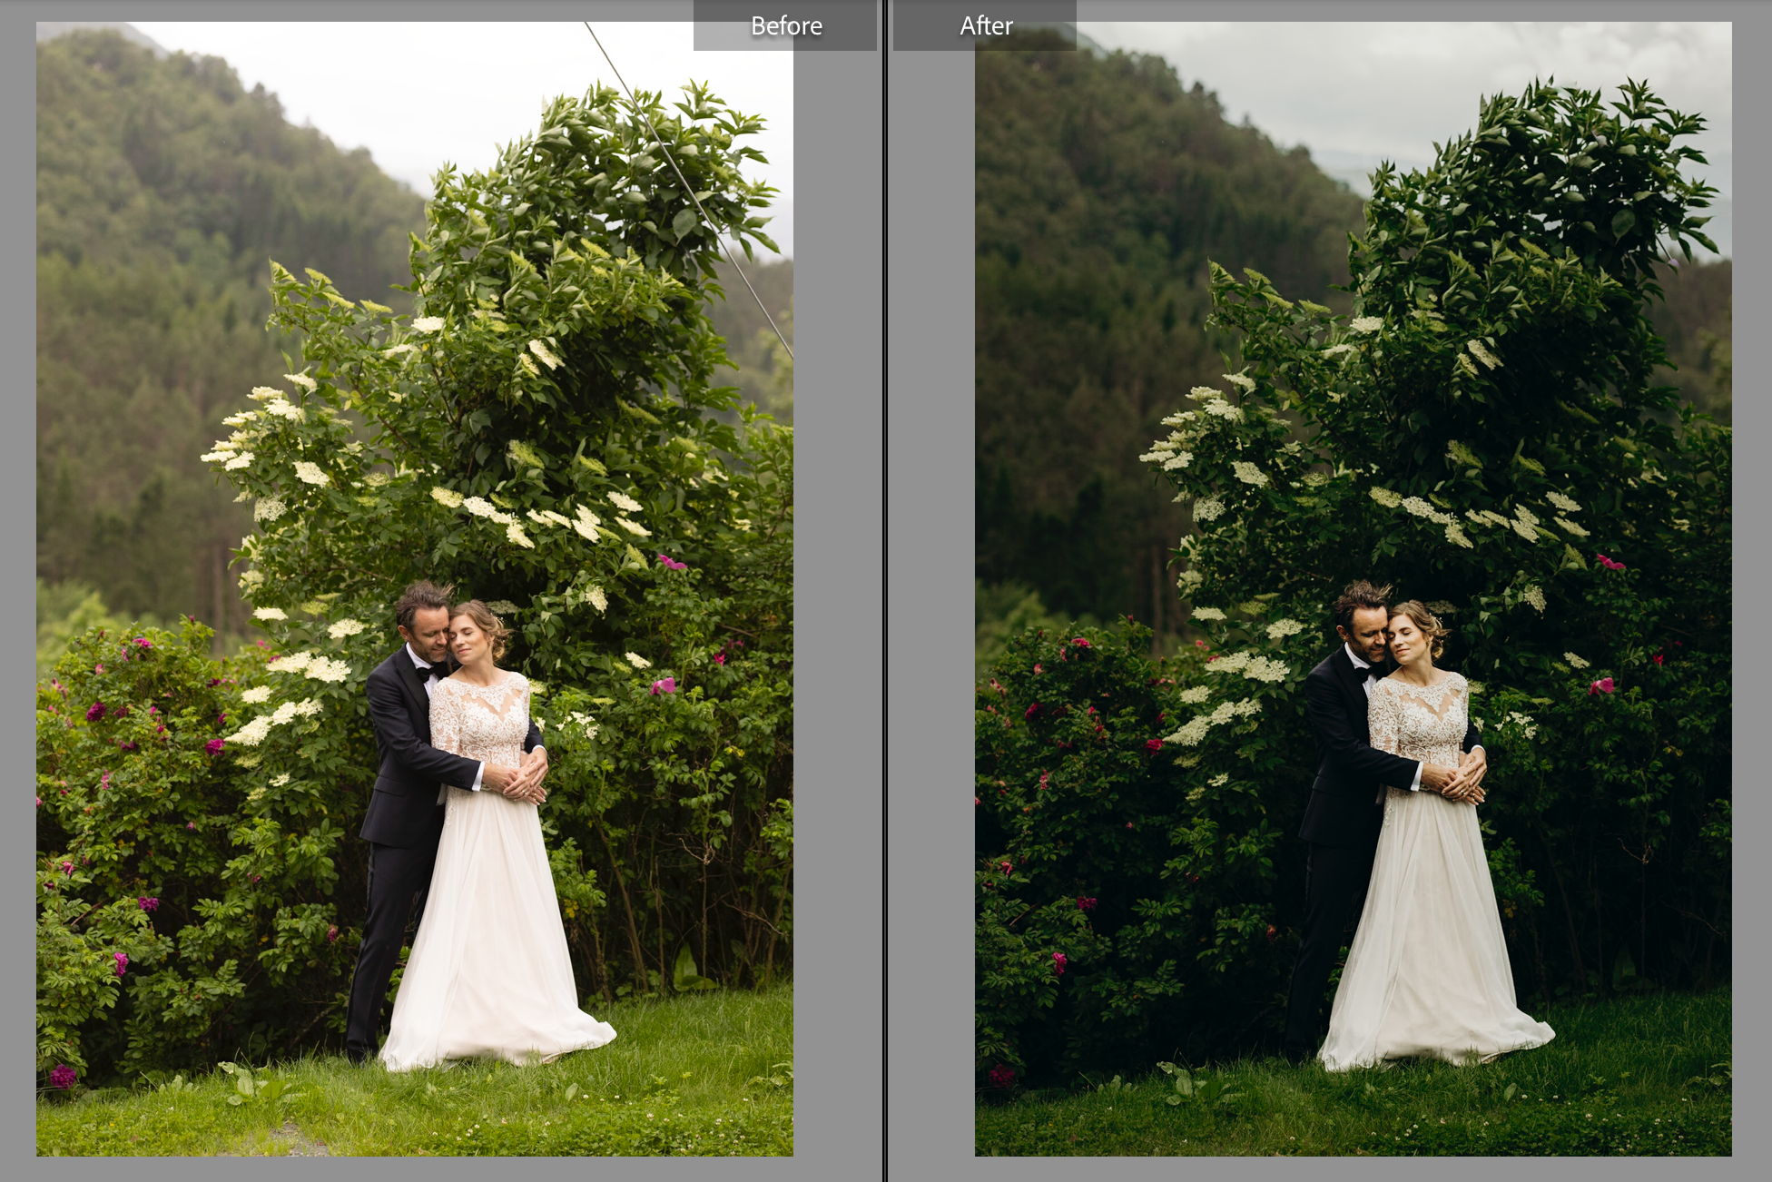This screenshot has width=1772, height=1182.
Task: Click the couple's clasped hands in After image
Action: pos(1460,779)
